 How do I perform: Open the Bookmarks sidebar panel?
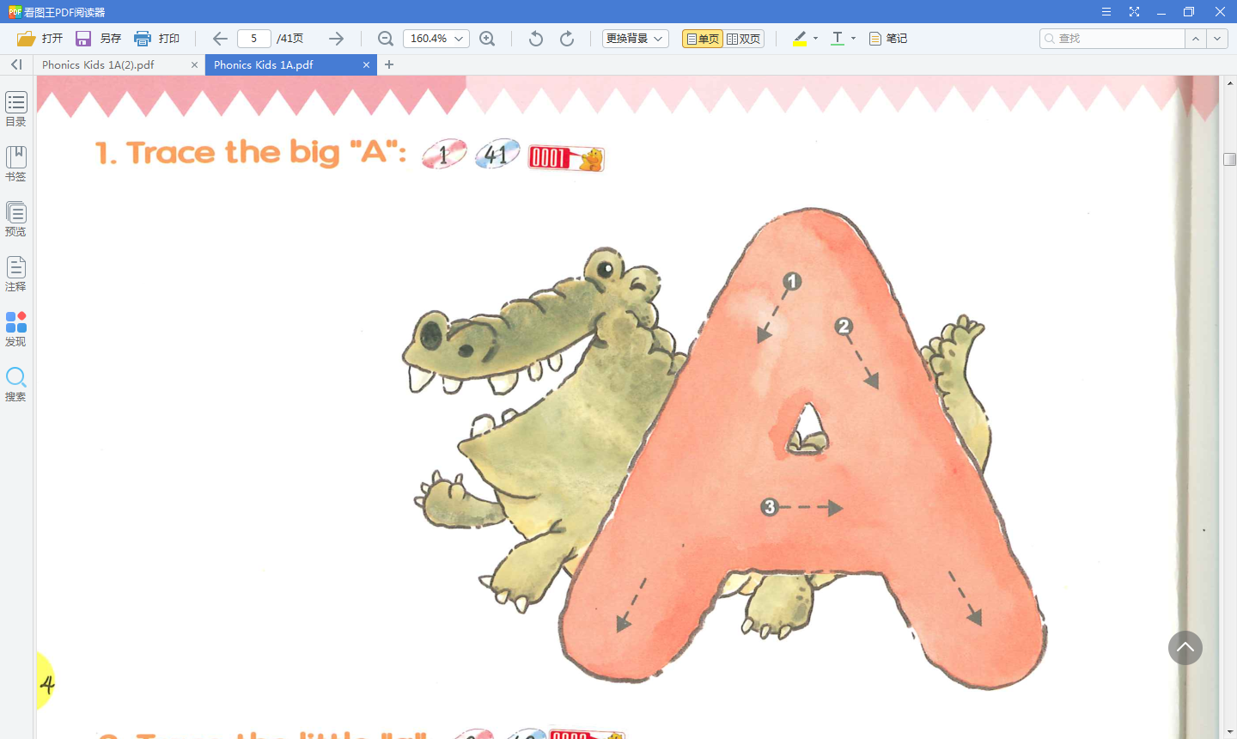tap(15, 163)
